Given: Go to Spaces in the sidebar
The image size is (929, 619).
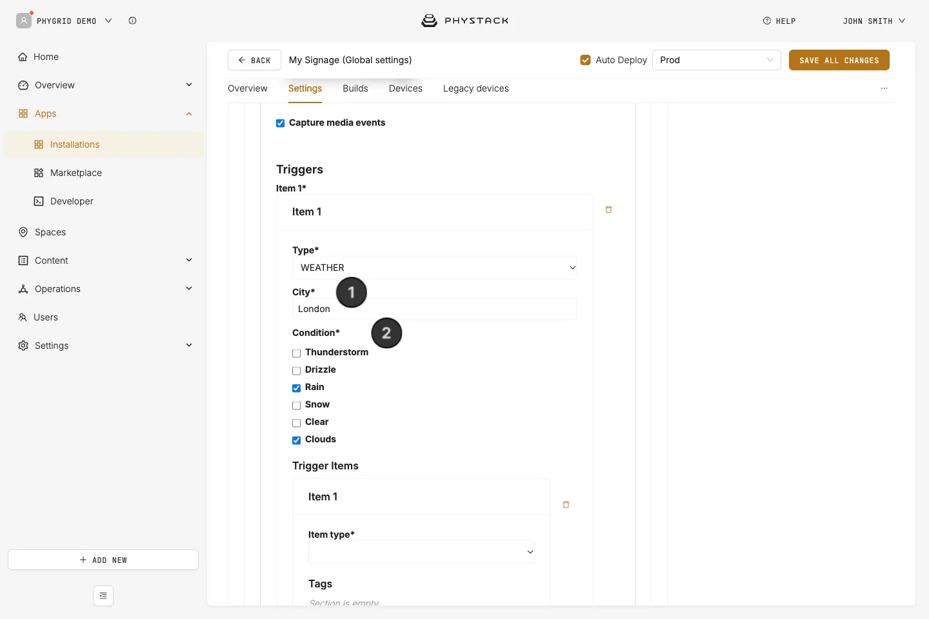Looking at the screenshot, I should pos(50,232).
